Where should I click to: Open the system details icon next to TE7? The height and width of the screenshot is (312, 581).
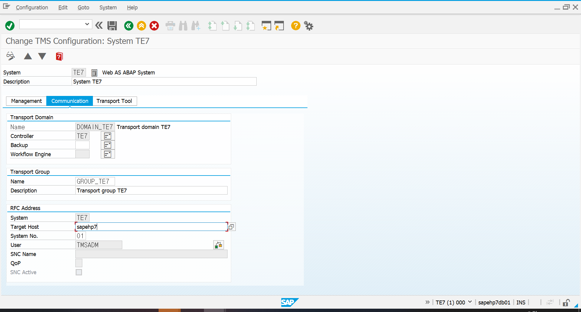pos(94,72)
